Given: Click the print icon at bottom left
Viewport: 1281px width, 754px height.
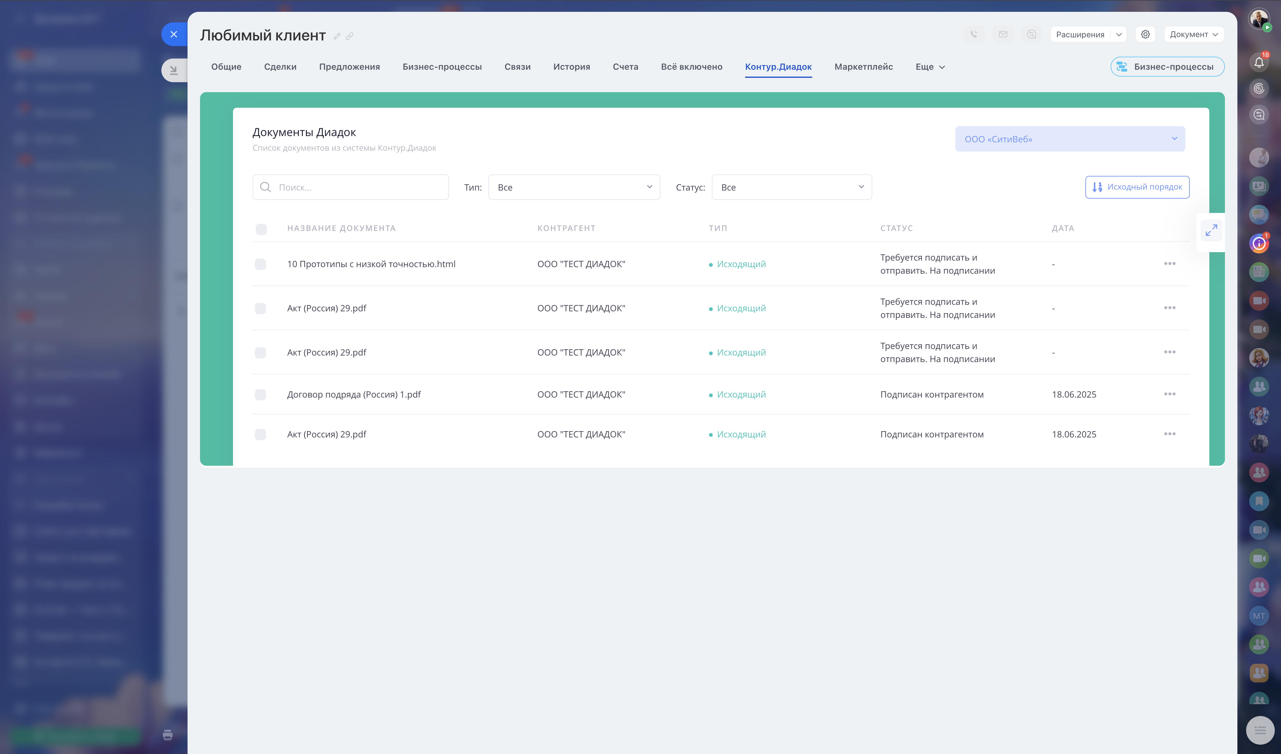Looking at the screenshot, I should pos(168,735).
